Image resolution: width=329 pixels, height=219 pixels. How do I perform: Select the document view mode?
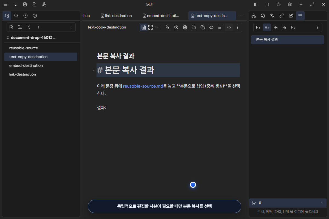coord(144,27)
